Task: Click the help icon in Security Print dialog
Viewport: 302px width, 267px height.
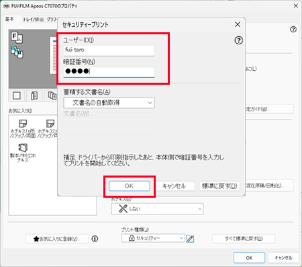Action: pyautogui.click(x=239, y=40)
